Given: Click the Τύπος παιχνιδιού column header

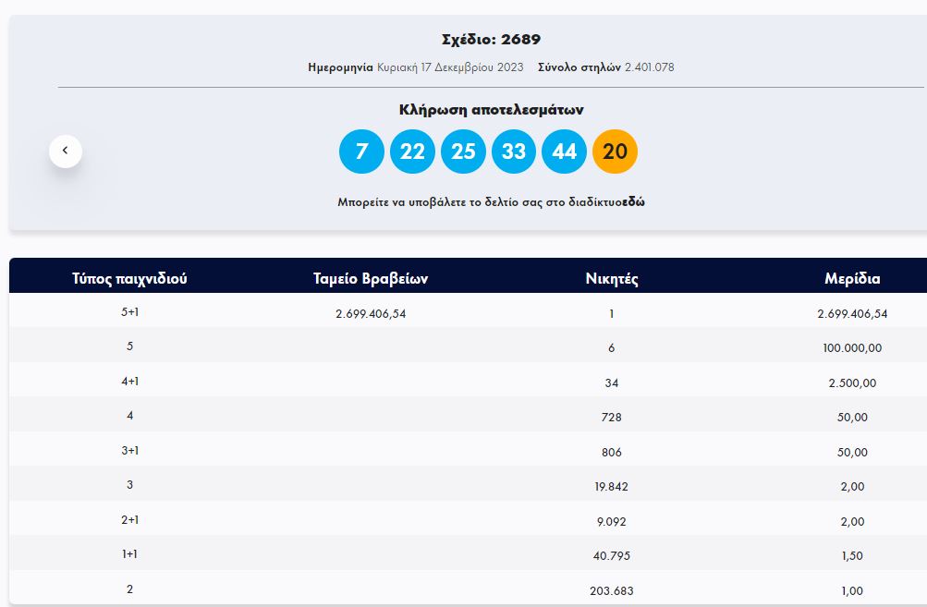Looking at the screenshot, I should click(129, 278).
